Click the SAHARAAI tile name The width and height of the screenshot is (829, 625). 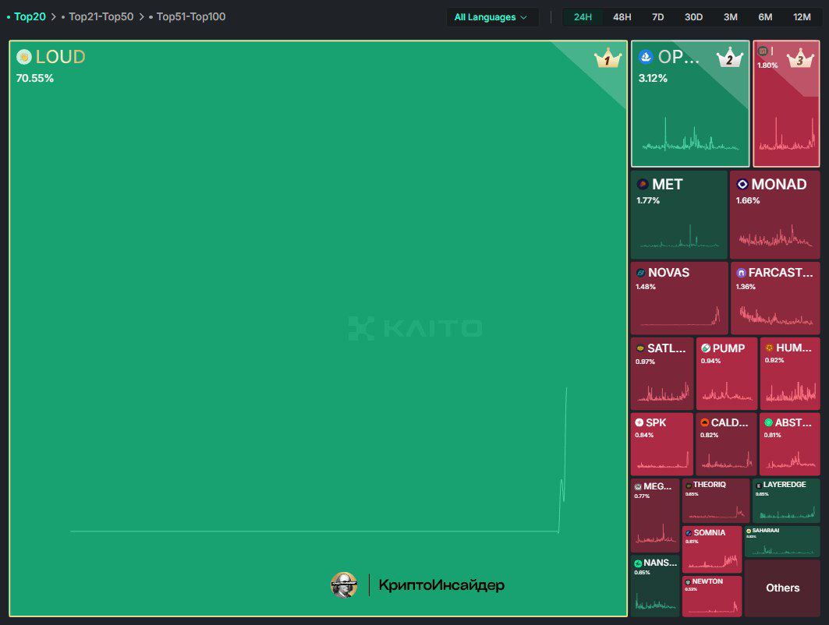click(766, 531)
